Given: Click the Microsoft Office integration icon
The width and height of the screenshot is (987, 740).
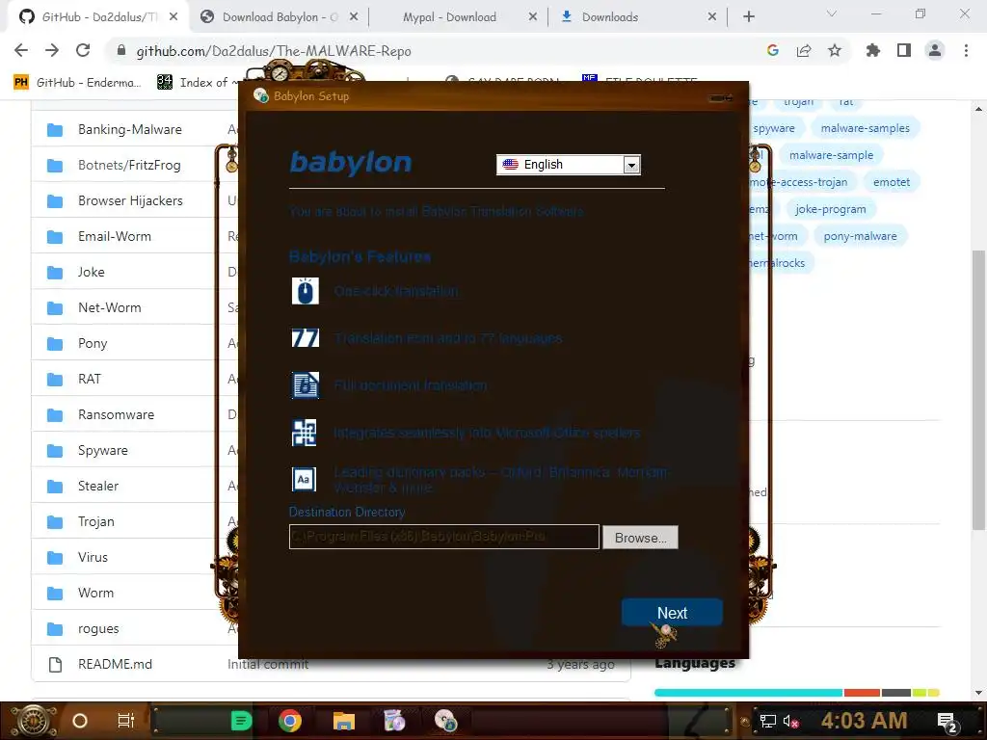Looking at the screenshot, I should [306, 433].
